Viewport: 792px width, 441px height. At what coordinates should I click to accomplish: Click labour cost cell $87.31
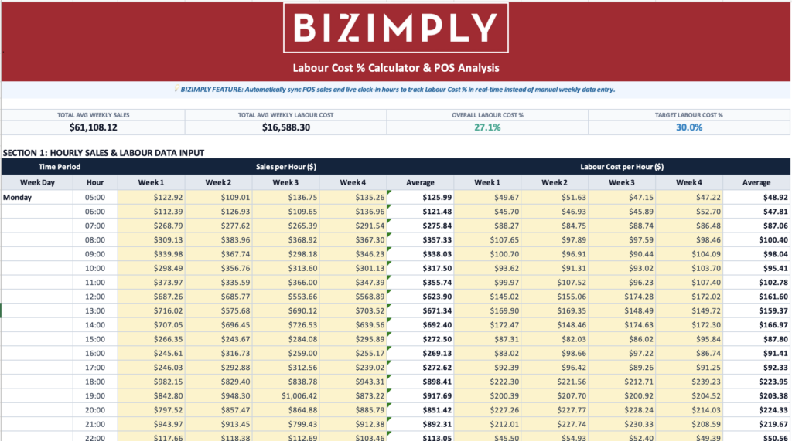pos(487,339)
